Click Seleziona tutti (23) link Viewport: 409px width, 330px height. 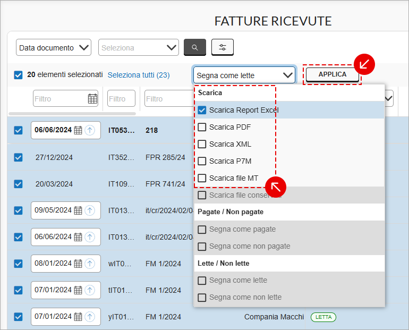pos(139,75)
